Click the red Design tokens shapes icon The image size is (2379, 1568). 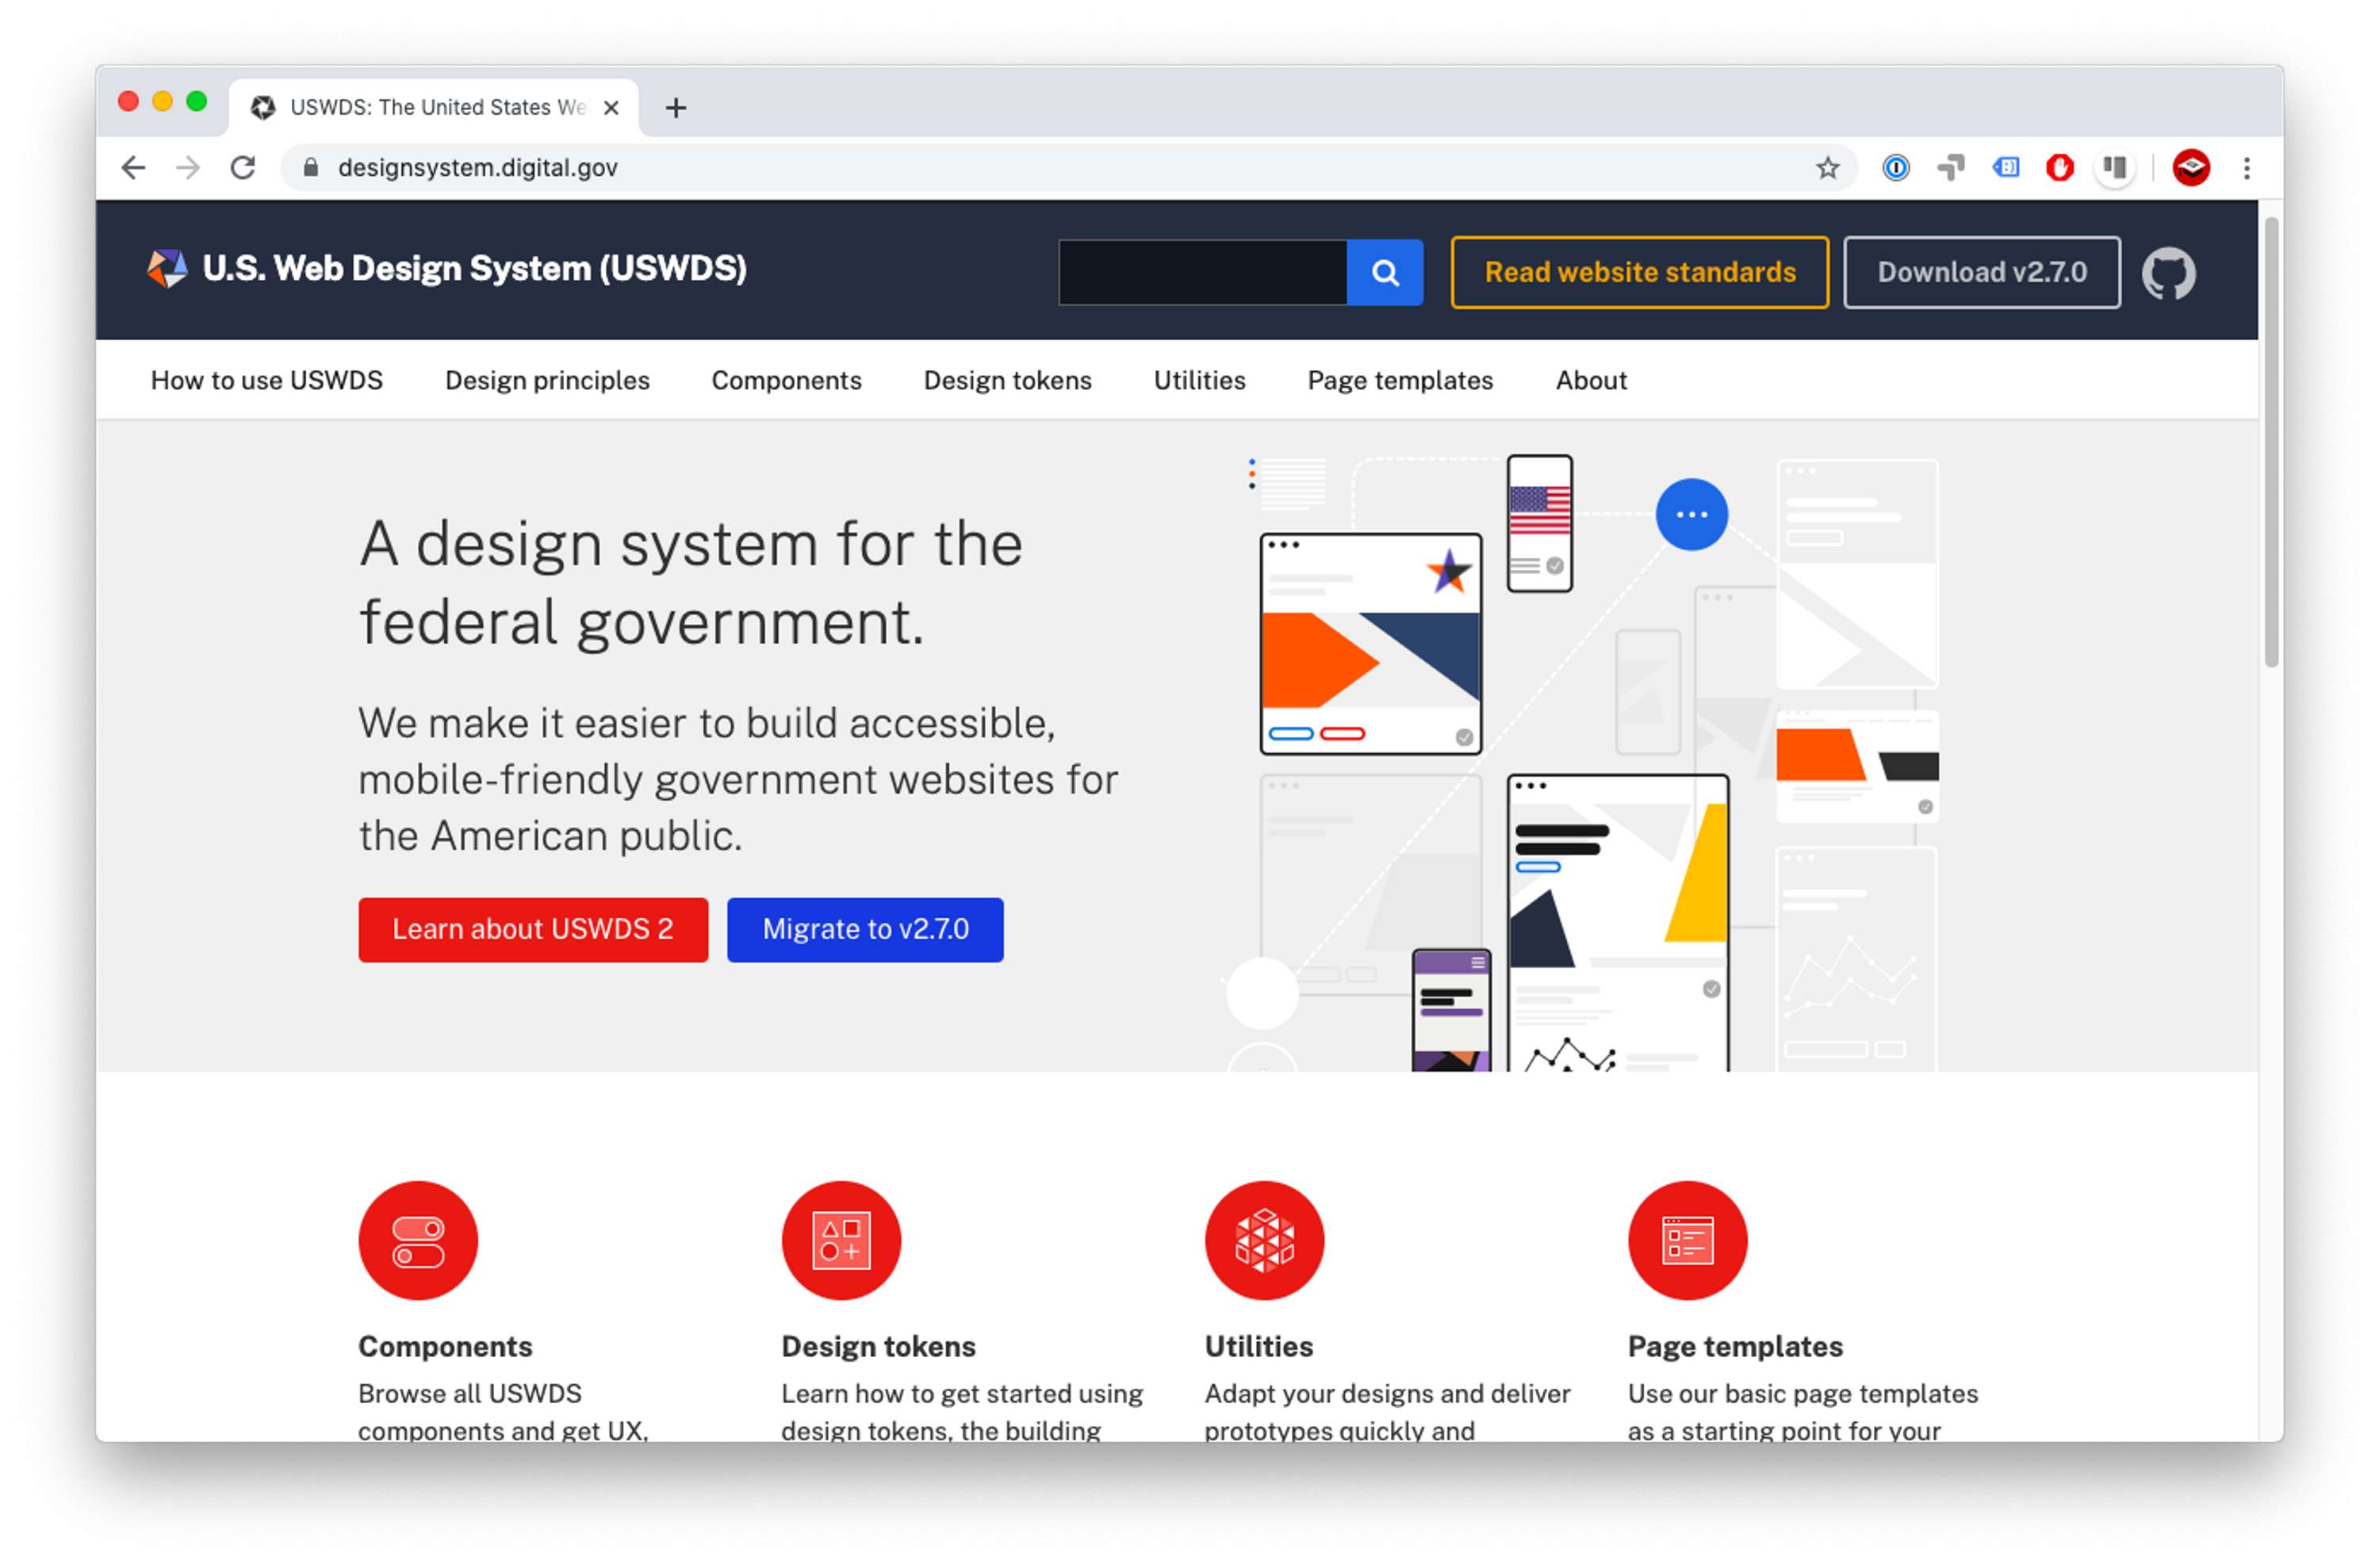click(x=841, y=1240)
